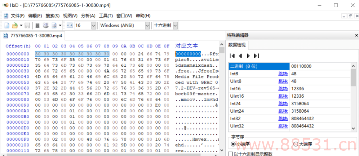The height and width of the screenshot is (156, 359).
Task: Click the 跳转 link beside Int16
Action: [x=283, y=89]
